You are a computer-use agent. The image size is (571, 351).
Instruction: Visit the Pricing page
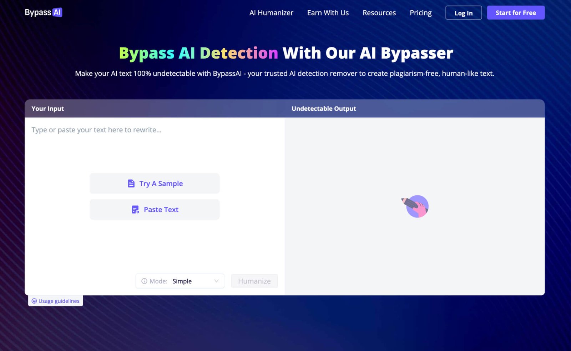coord(420,12)
